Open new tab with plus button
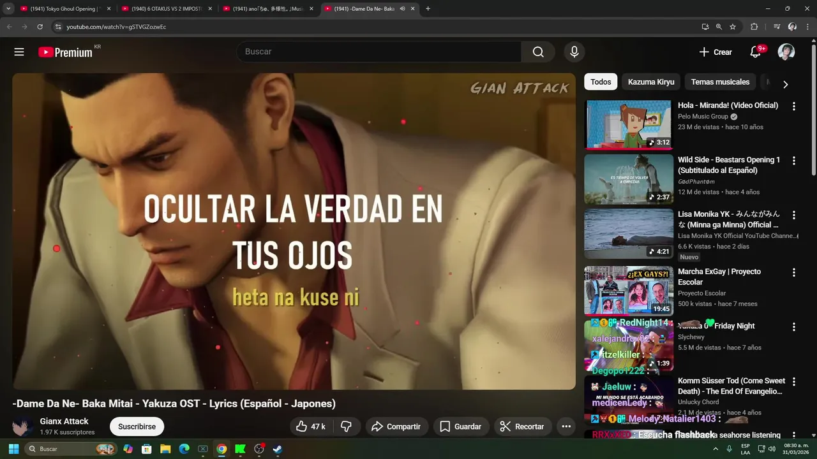The image size is (817, 459). pyautogui.click(x=428, y=9)
